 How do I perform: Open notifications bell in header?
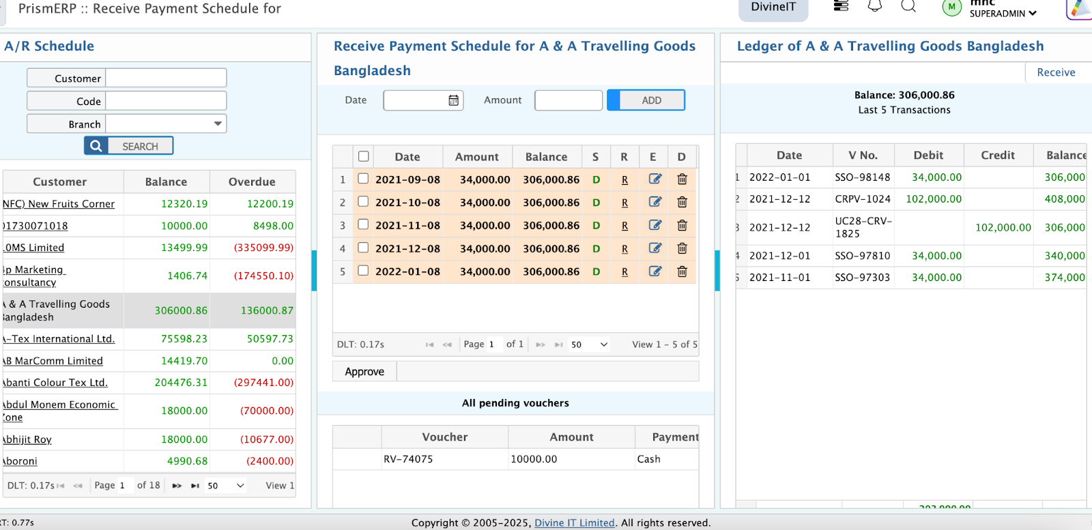pyautogui.click(x=874, y=6)
